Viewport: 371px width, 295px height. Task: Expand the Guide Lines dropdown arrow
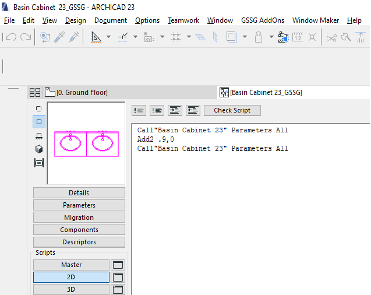pyautogui.click(x=108, y=37)
